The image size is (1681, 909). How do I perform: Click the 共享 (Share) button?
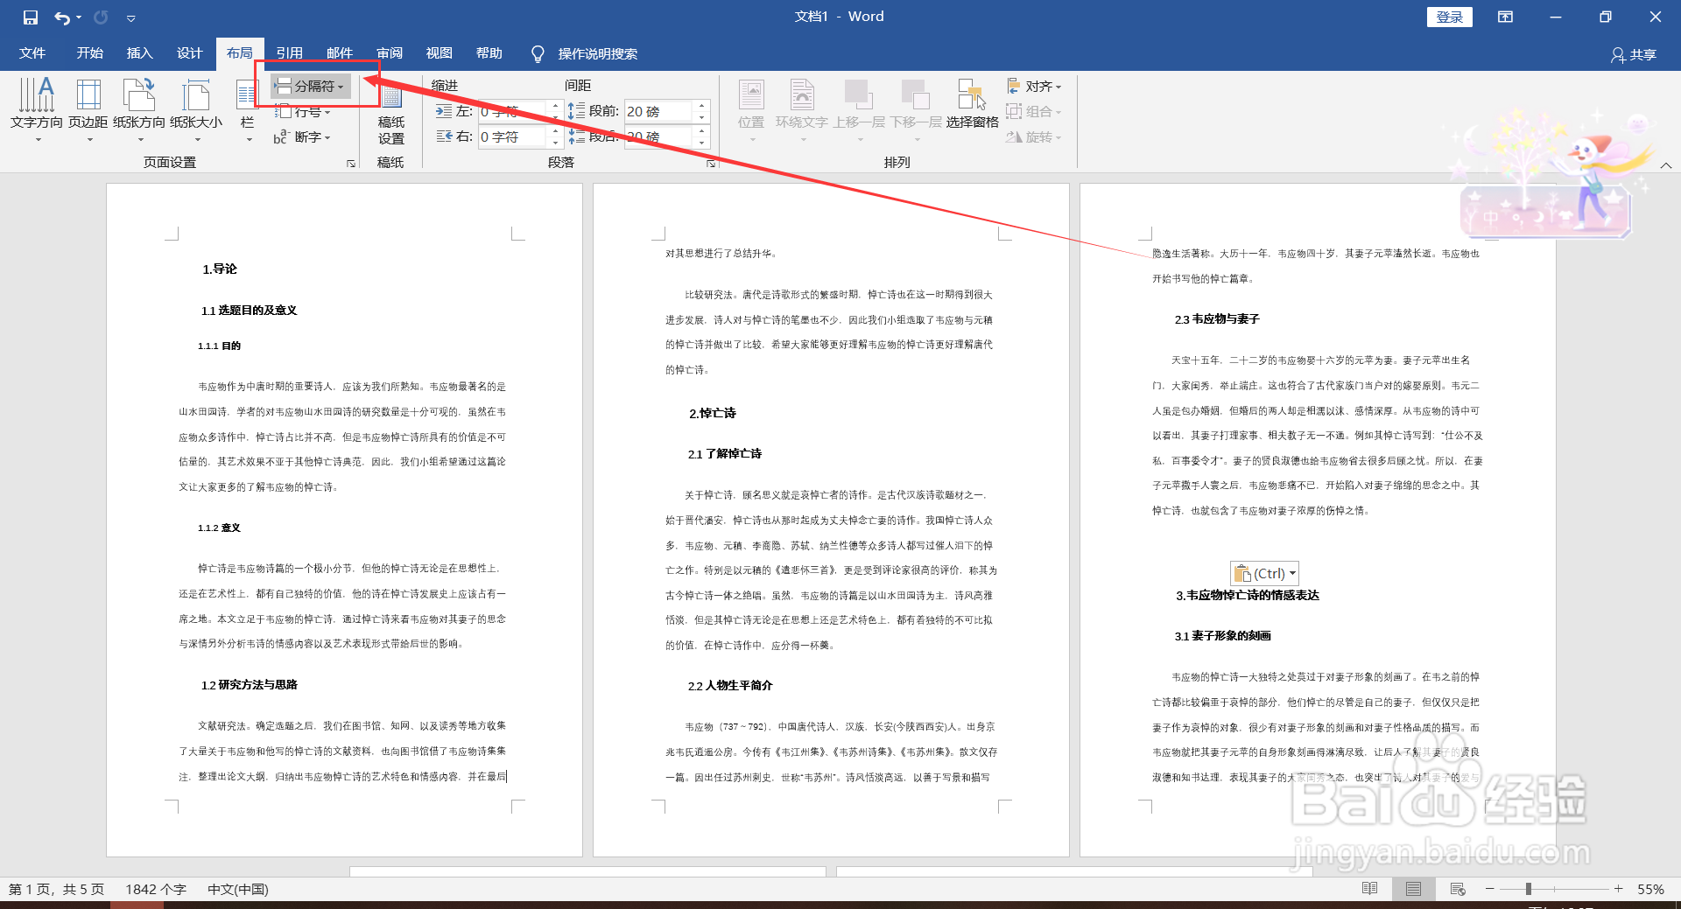pos(1634,54)
